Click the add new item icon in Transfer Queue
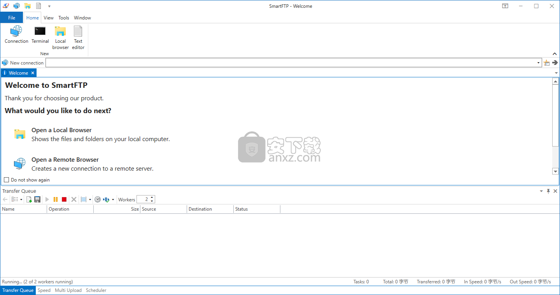 [x=29, y=199]
